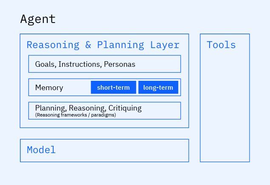Select the blue "short-term" memory button

113,88
